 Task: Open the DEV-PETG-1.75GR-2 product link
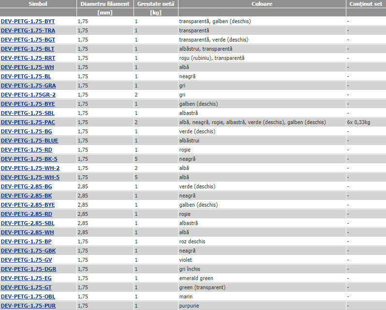[28, 95]
